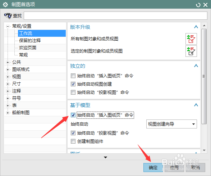
Task: Expand the 视图 tree node
Action: pos(8,77)
